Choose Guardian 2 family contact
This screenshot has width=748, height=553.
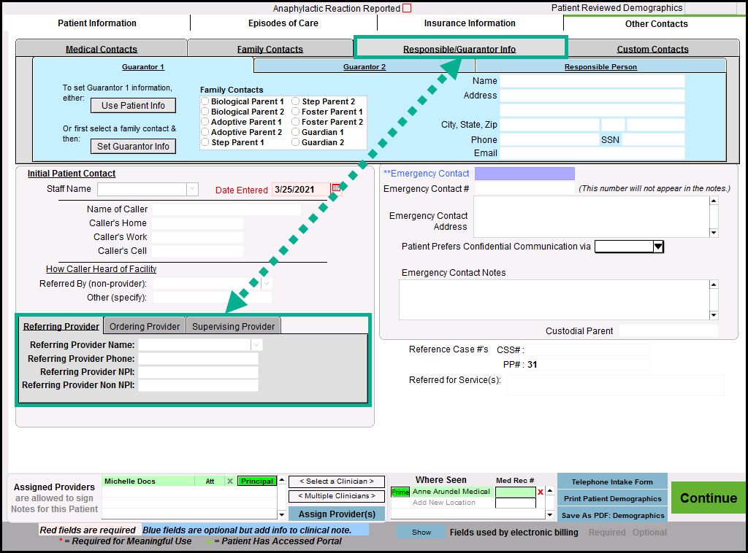point(296,142)
